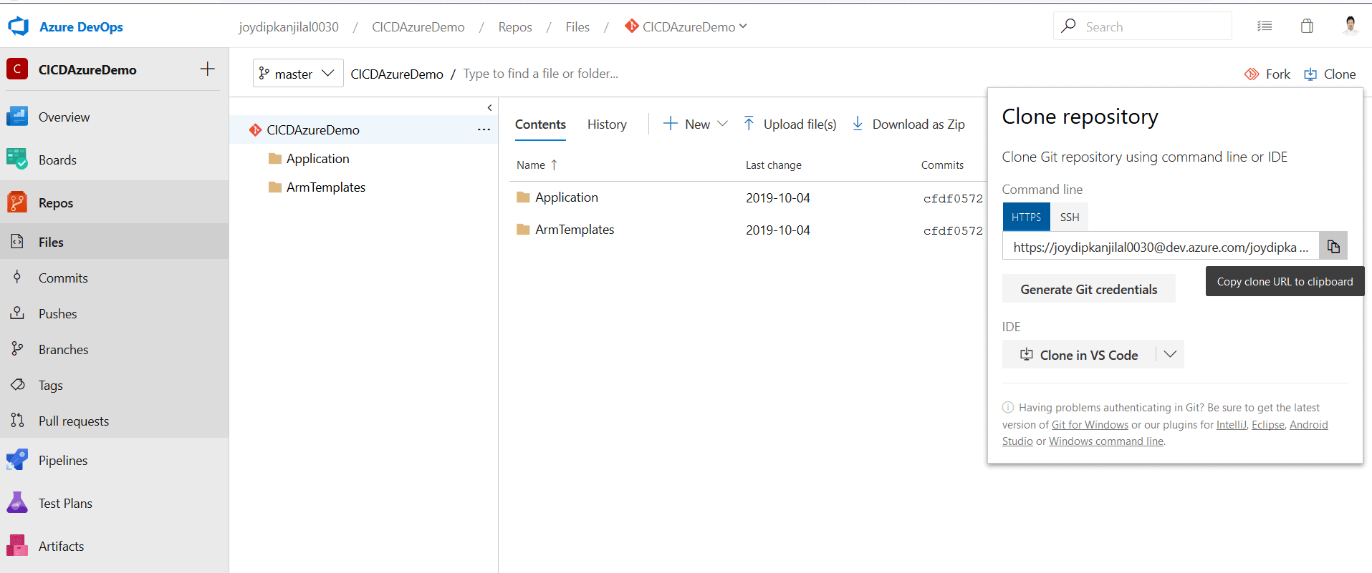Screen dimensions: 1372x573
Task: Open Pushes under Repos
Action: (x=115, y=313)
